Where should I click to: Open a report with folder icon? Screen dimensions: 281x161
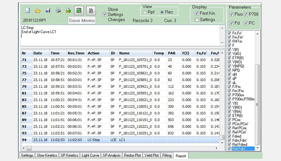(38, 11)
